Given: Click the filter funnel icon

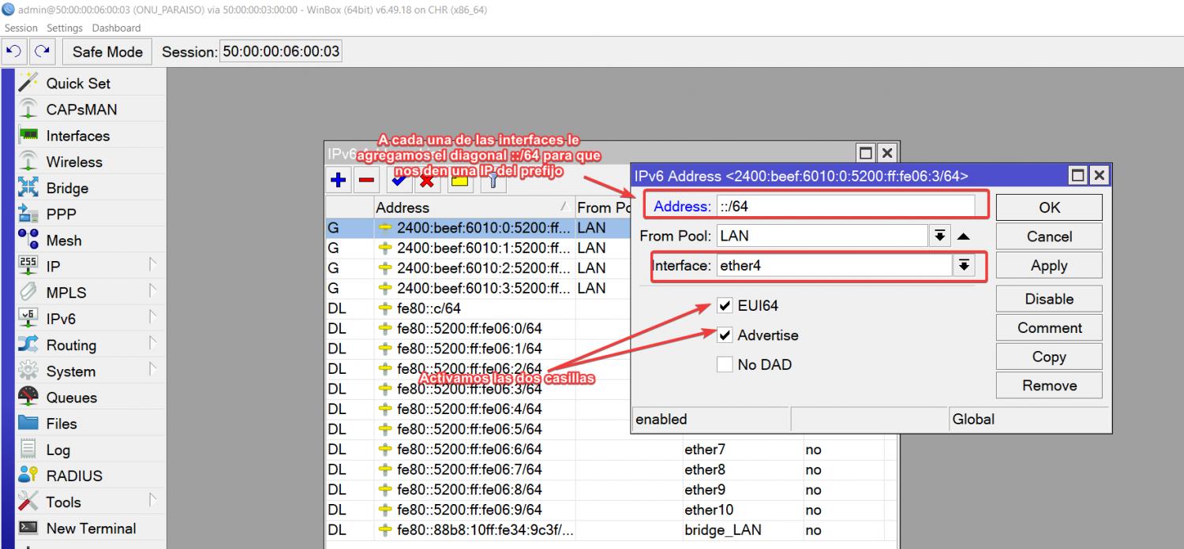Looking at the screenshot, I should [x=492, y=181].
